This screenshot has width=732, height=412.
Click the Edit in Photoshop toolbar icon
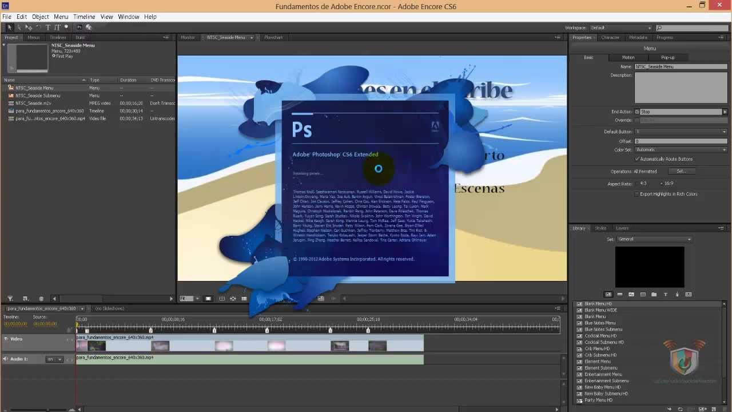tap(79, 27)
